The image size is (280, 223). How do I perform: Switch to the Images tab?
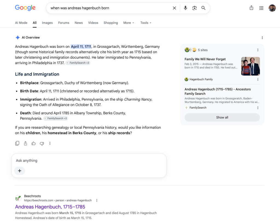point(47,23)
